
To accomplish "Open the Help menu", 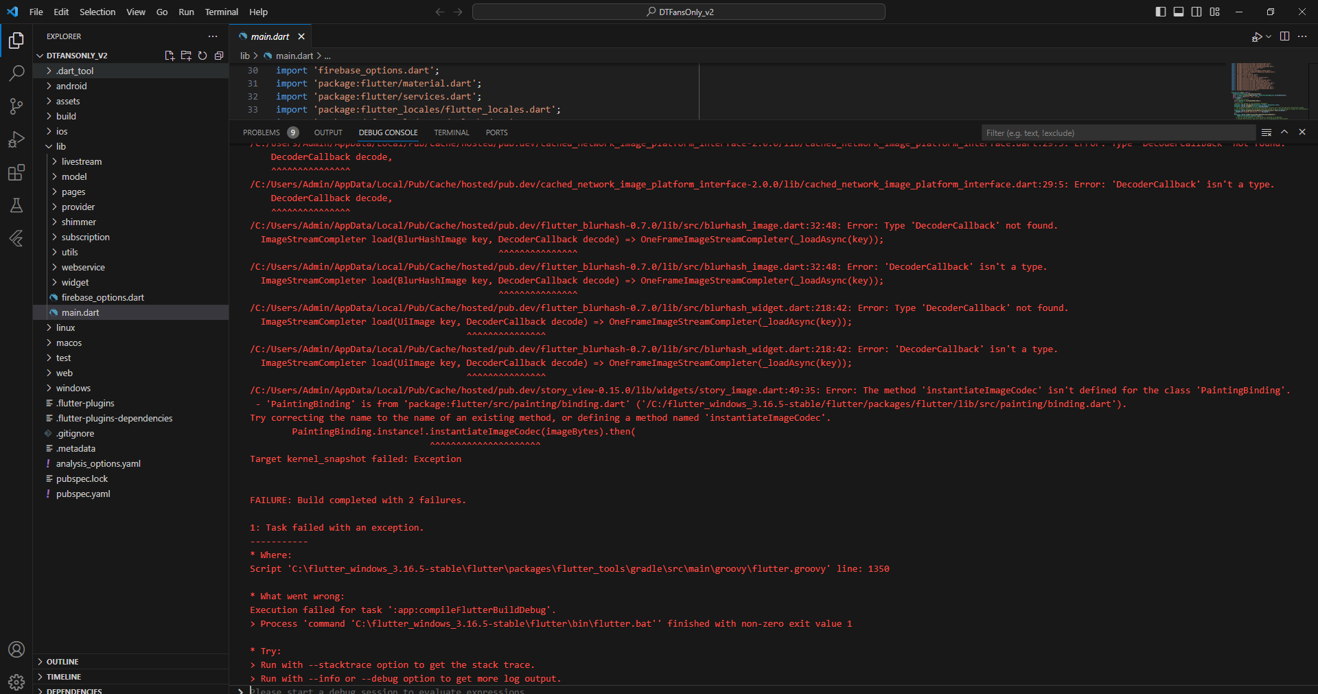I will point(258,12).
